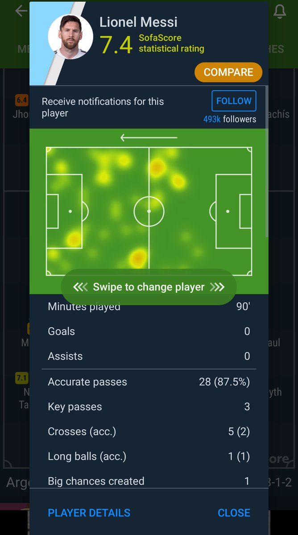The height and width of the screenshot is (535, 298).
Task: Tap the 493k followers link
Action: click(x=230, y=119)
